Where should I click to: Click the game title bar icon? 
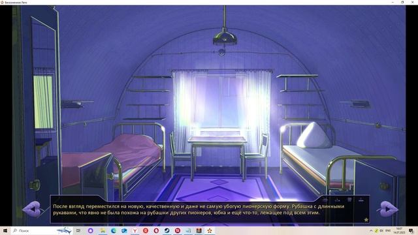[x=2, y=3]
